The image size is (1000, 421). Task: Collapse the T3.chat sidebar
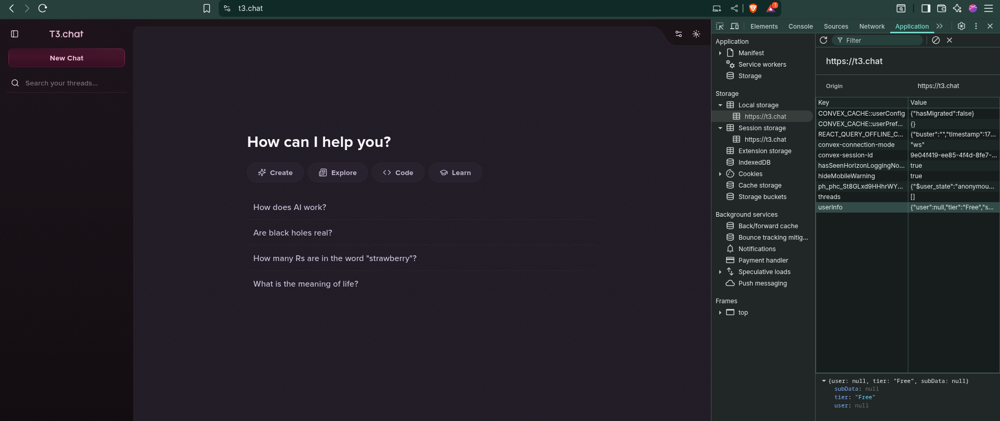tap(15, 34)
